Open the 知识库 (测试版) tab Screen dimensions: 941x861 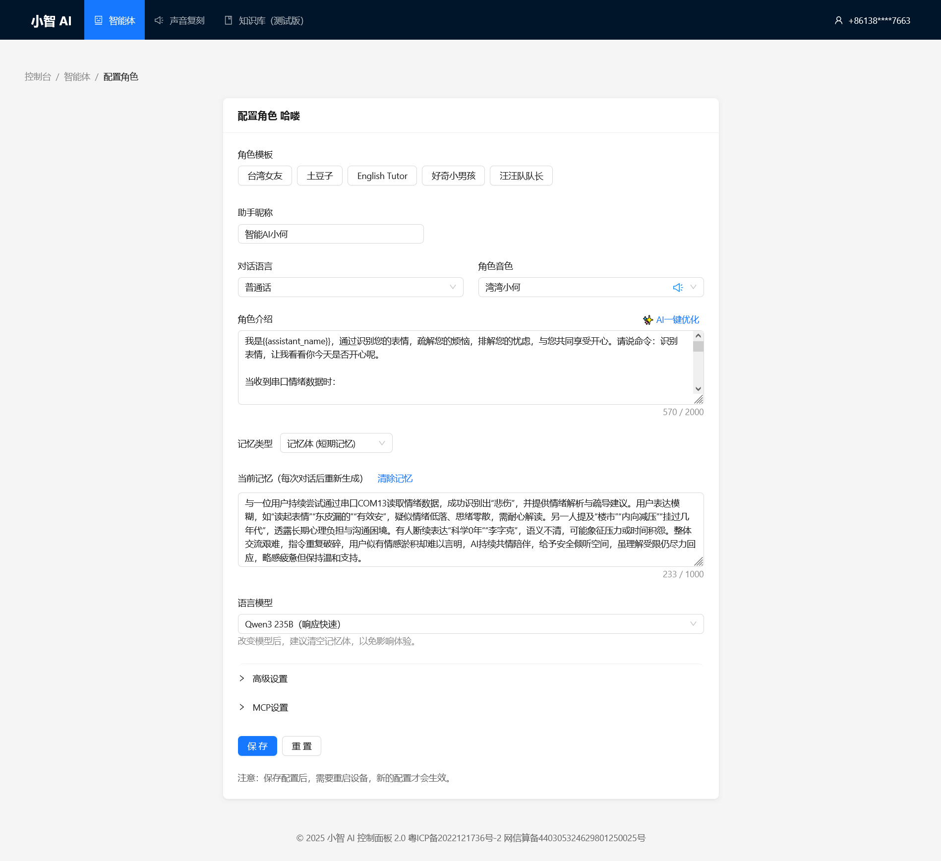264,20
